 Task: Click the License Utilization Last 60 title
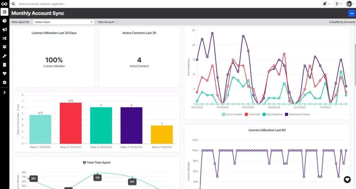click(267, 130)
